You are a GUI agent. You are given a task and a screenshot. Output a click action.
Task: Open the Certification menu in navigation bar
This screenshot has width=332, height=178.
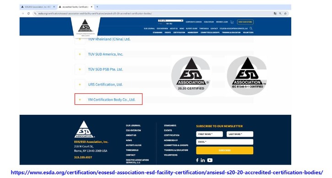[x=179, y=32]
